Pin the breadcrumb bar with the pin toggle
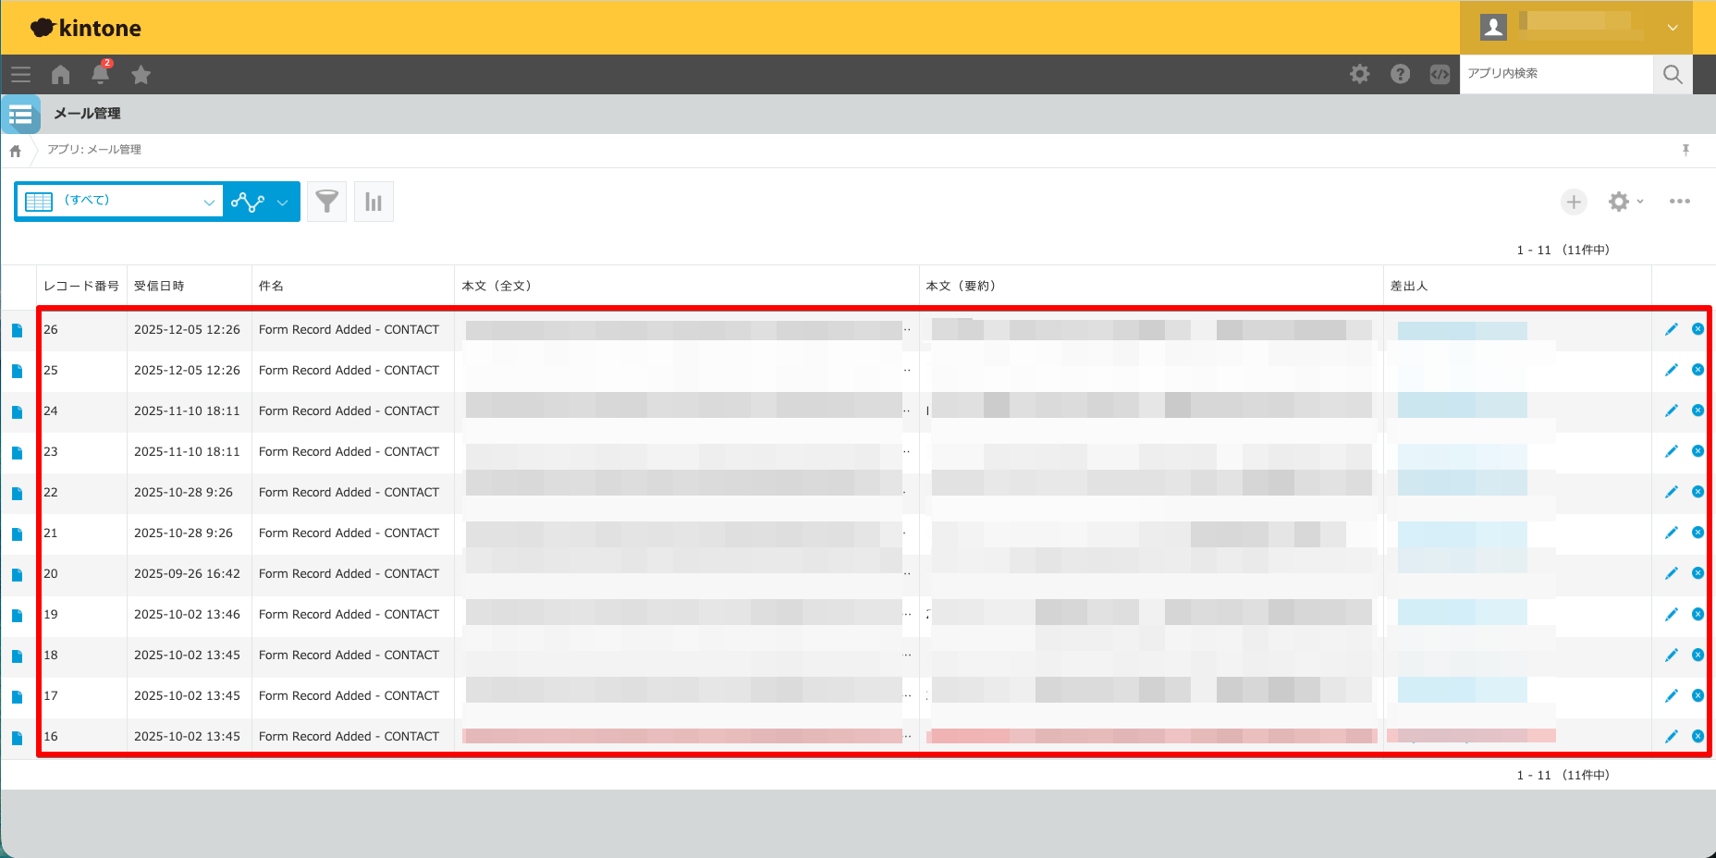This screenshot has width=1716, height=858. point(1686,150)
